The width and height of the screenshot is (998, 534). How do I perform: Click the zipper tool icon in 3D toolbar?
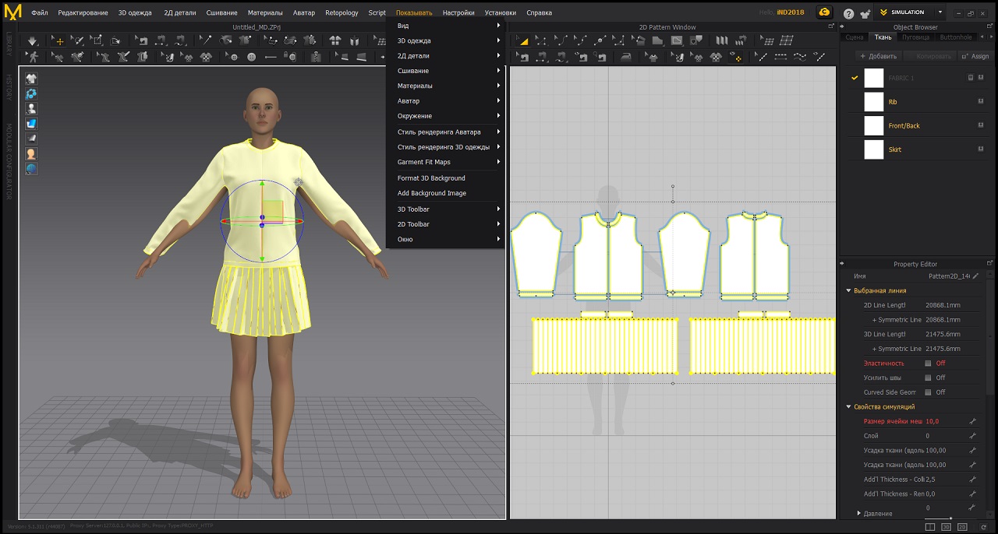click(x=315, y=57)
